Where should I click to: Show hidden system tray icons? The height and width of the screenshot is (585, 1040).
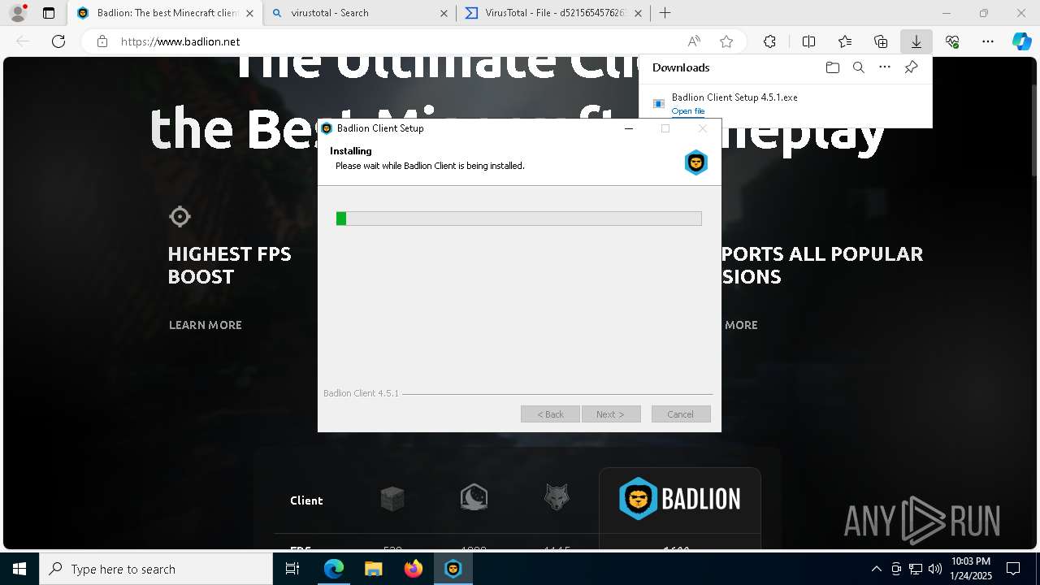click(x=876, y=569)
